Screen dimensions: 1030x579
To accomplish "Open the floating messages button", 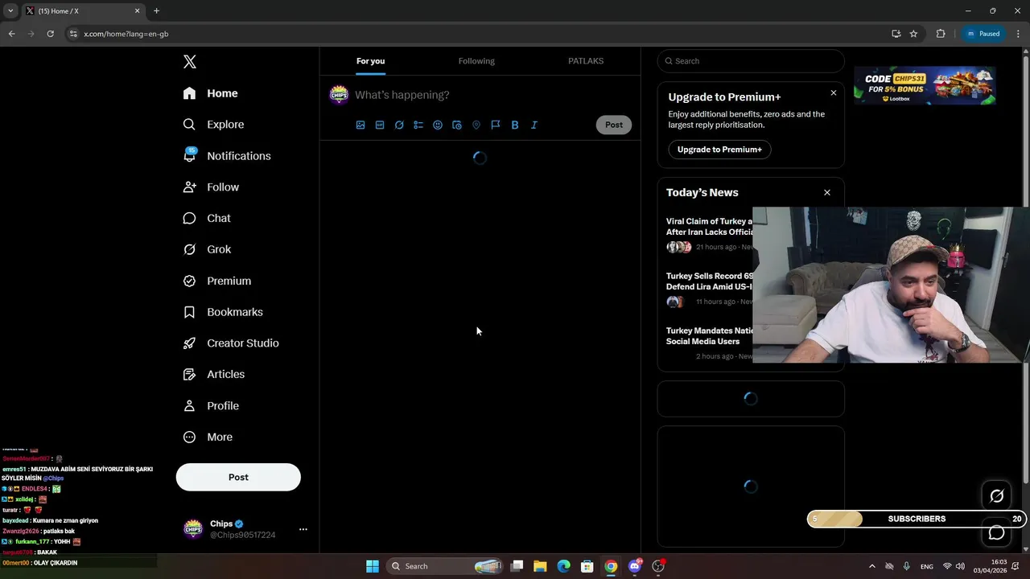I will click(997, 532).
